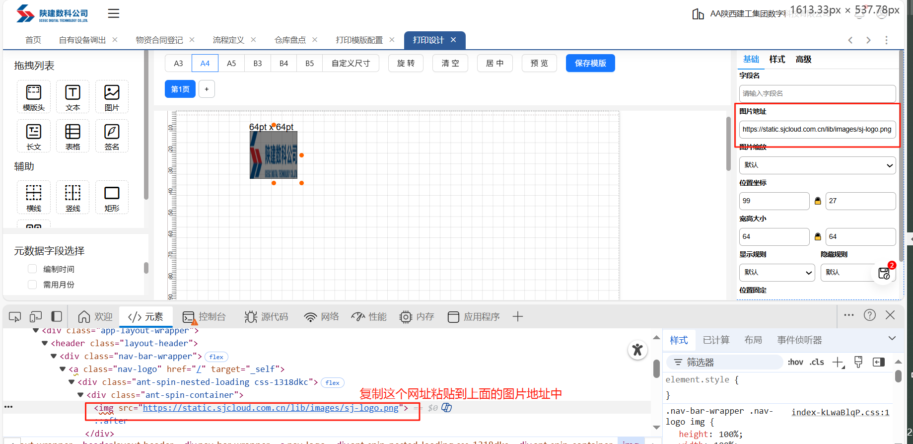Choose the 表格 table element icon
The width and height of the screenshot is (913, 444).
coord(72,136)
